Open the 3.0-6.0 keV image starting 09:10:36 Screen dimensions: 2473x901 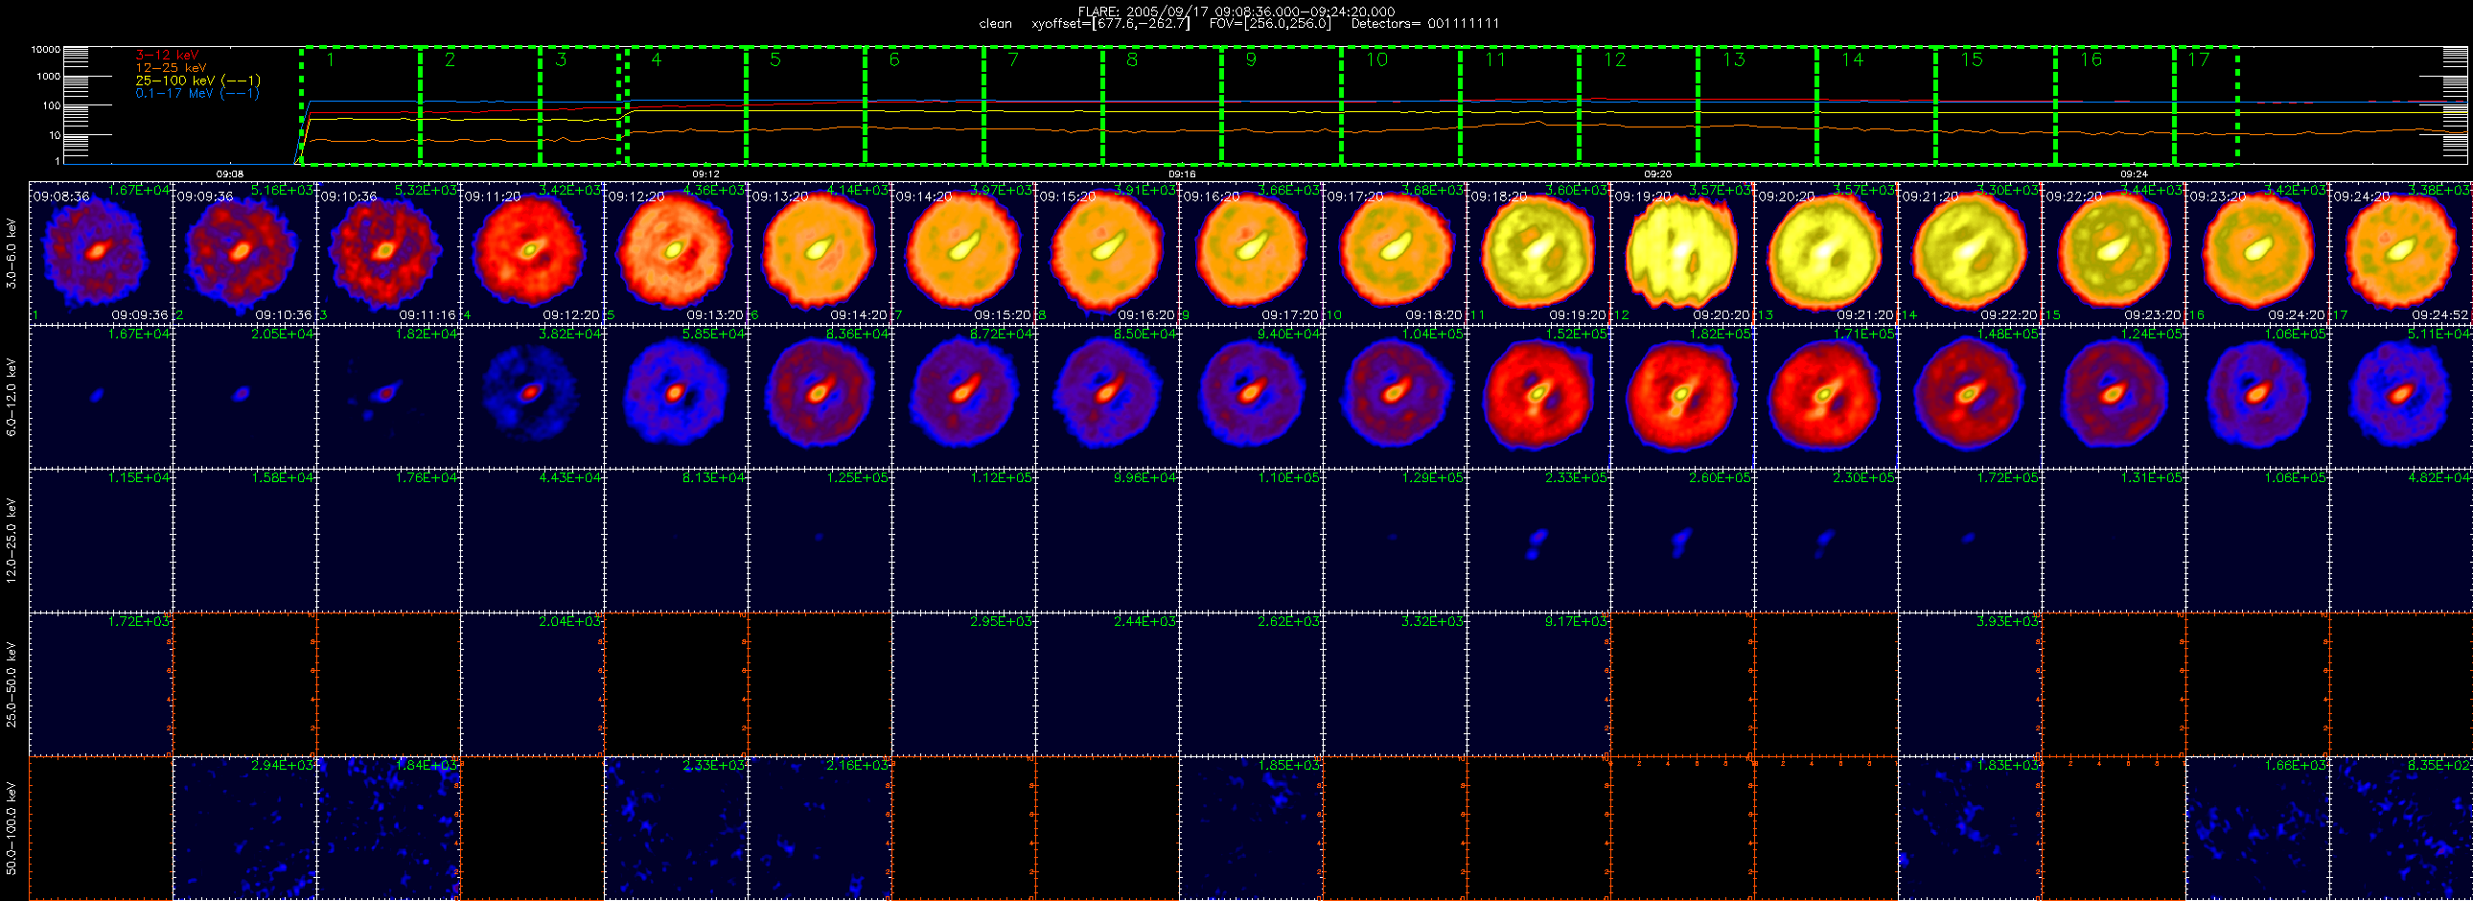click(389, 253)
